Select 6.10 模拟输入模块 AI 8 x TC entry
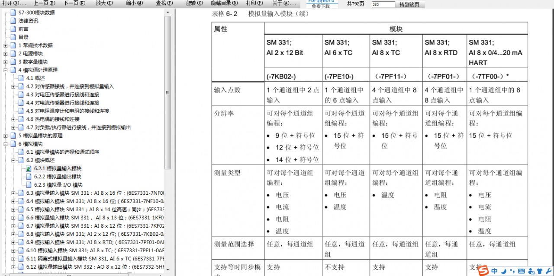This screenshot has height=276, width=554. click(x=95, y=251)
